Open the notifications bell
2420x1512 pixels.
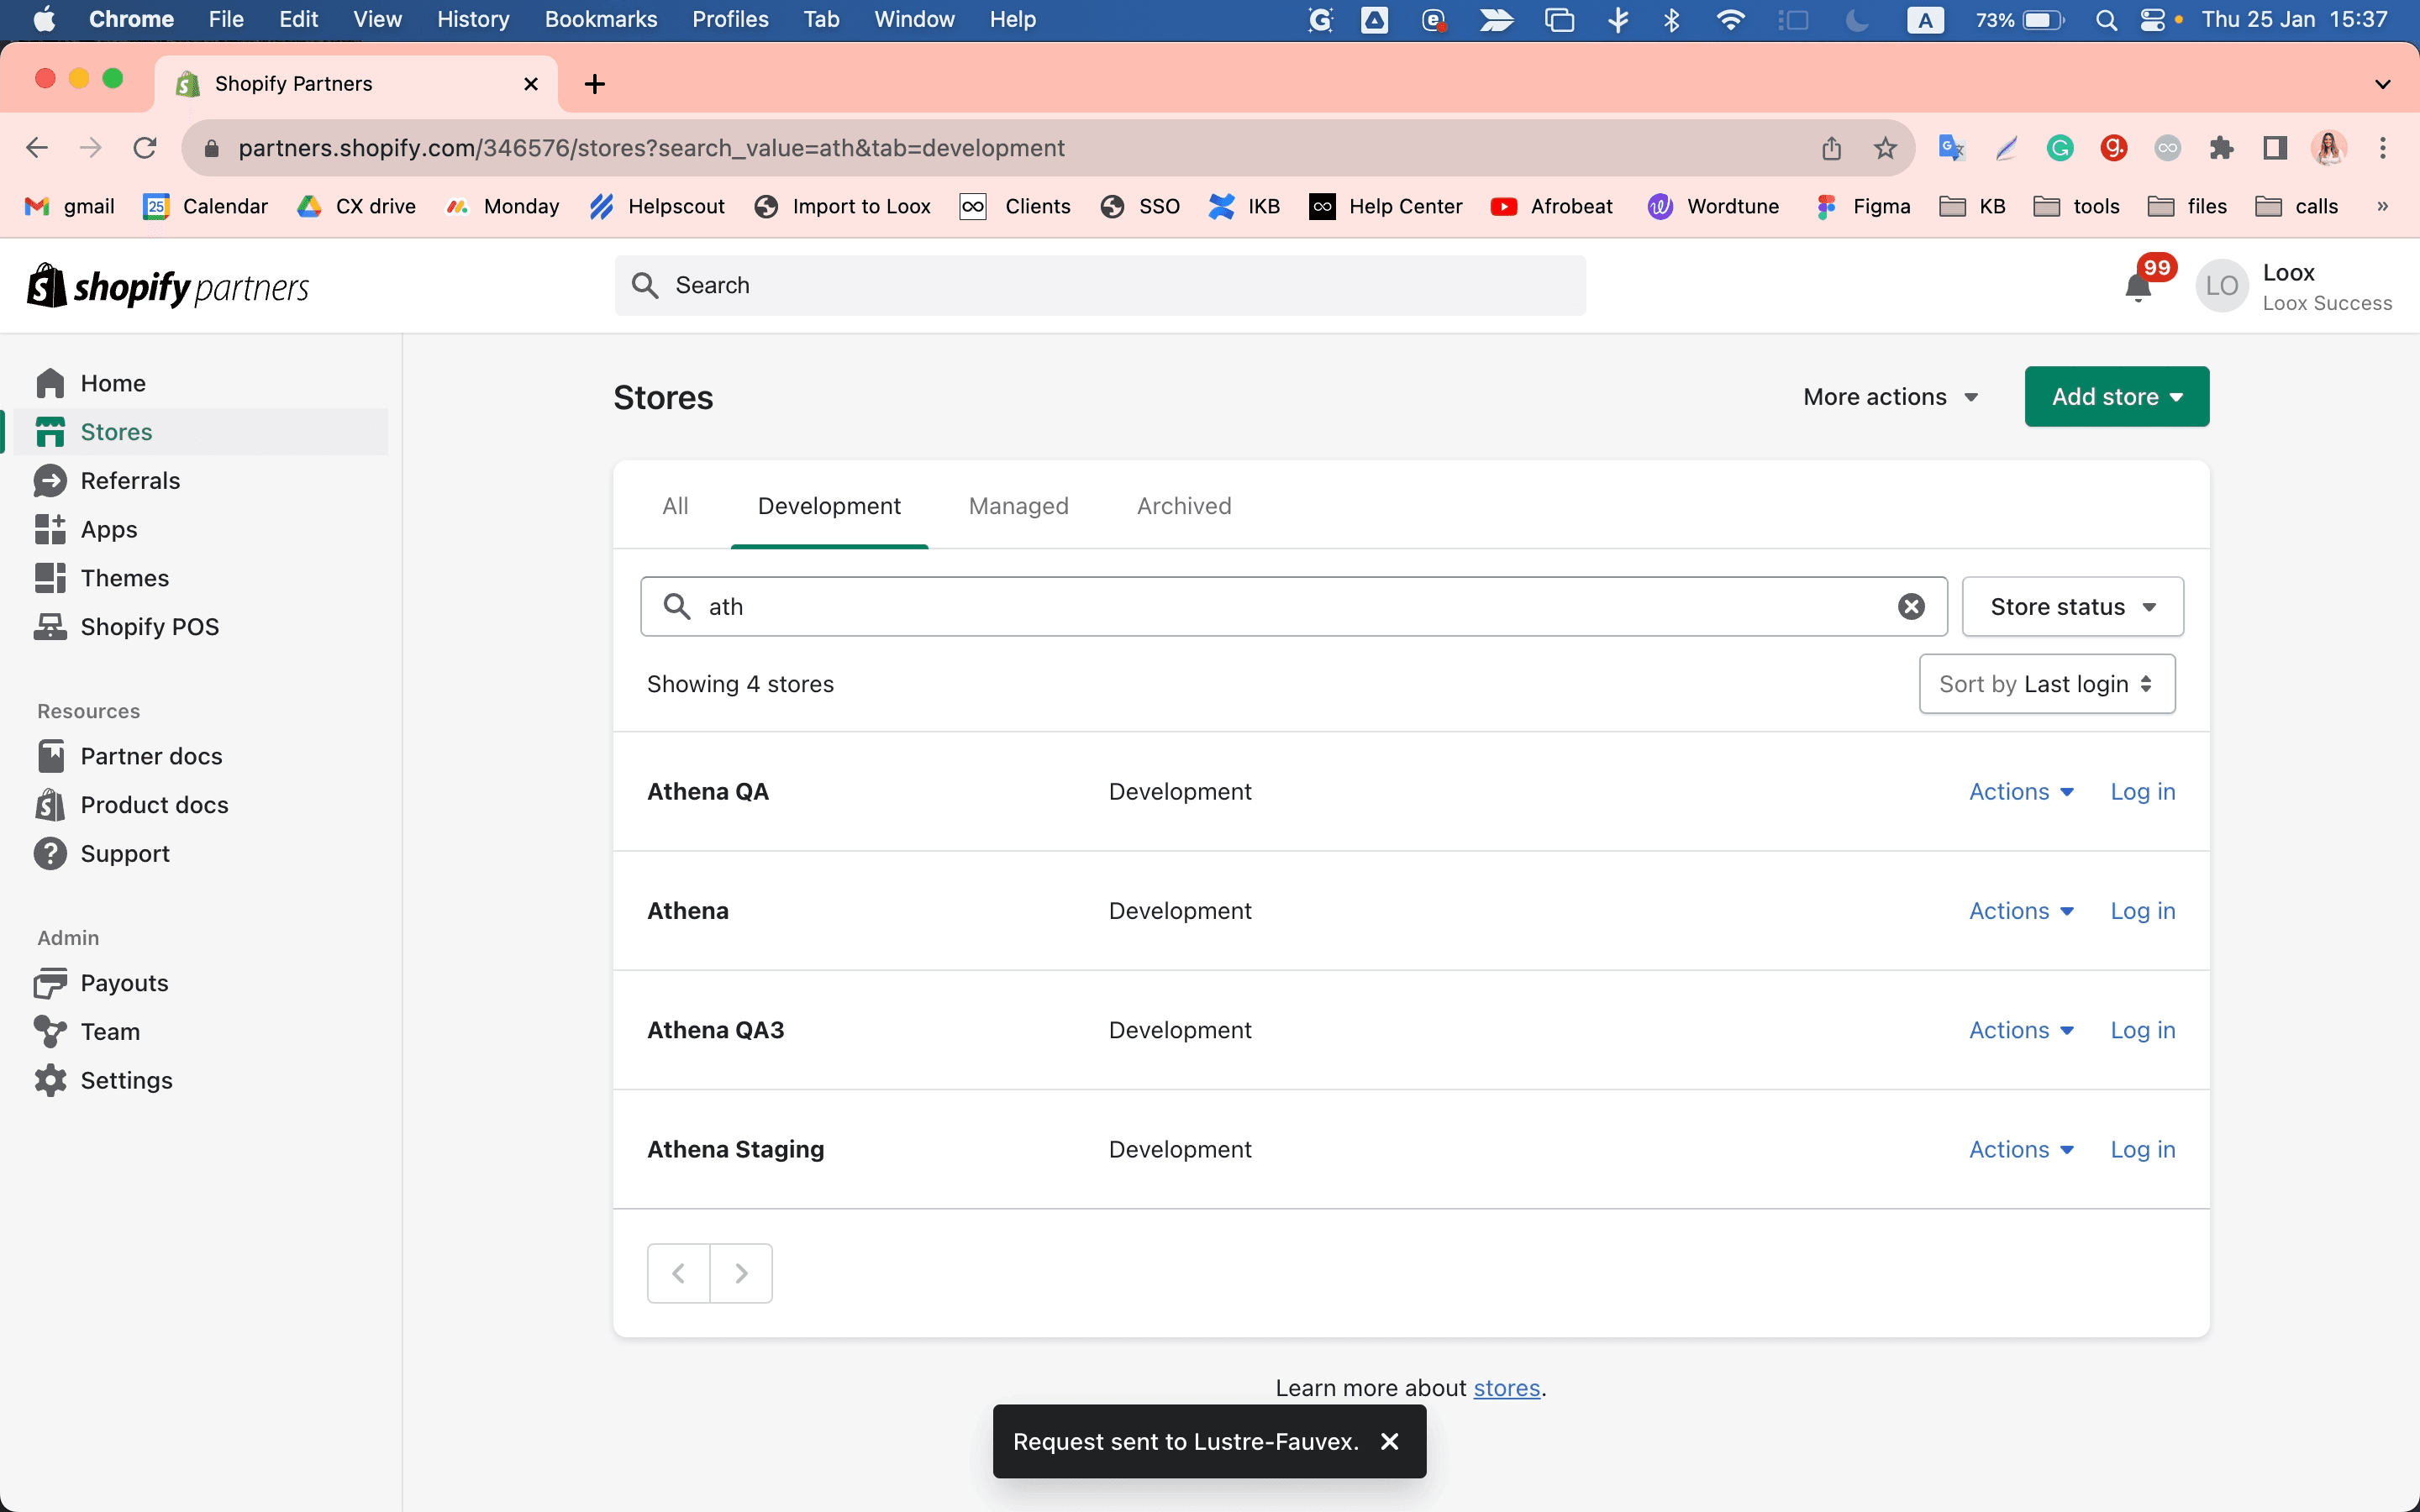[x=2138, y=287]
